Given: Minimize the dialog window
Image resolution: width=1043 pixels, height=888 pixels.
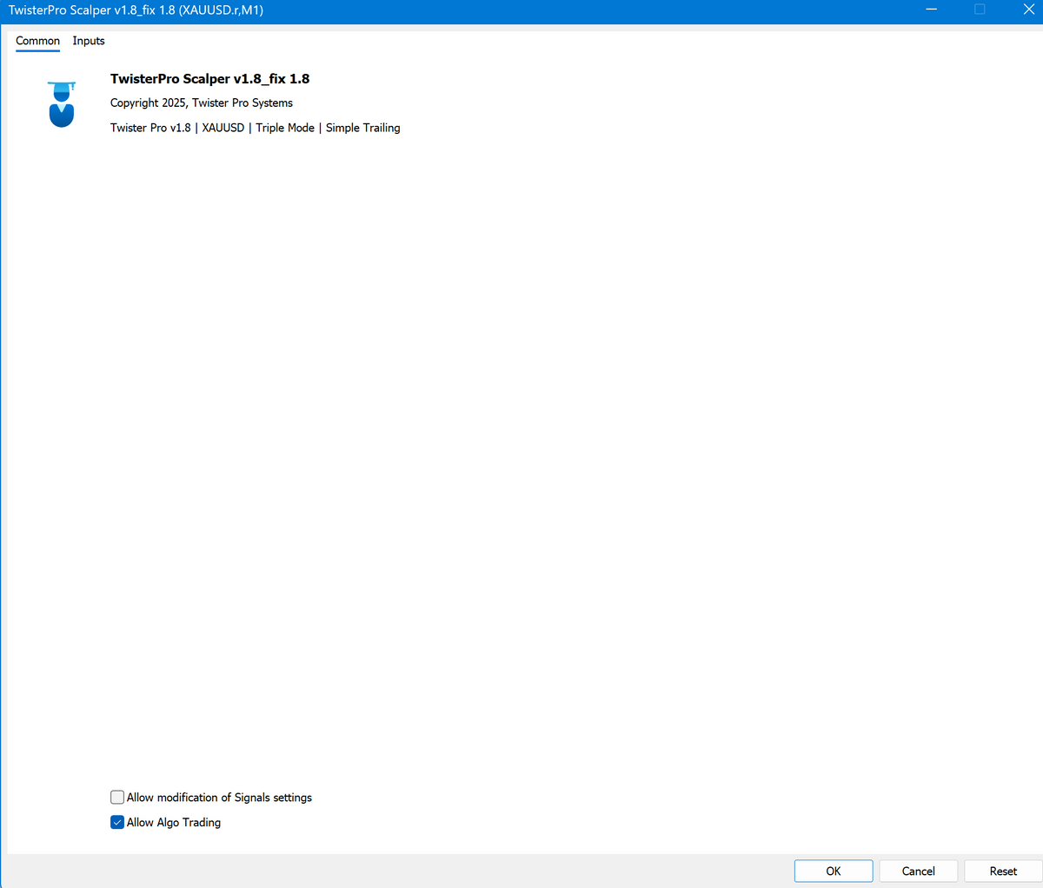Looking at the screenshot, I should (932, 10).
